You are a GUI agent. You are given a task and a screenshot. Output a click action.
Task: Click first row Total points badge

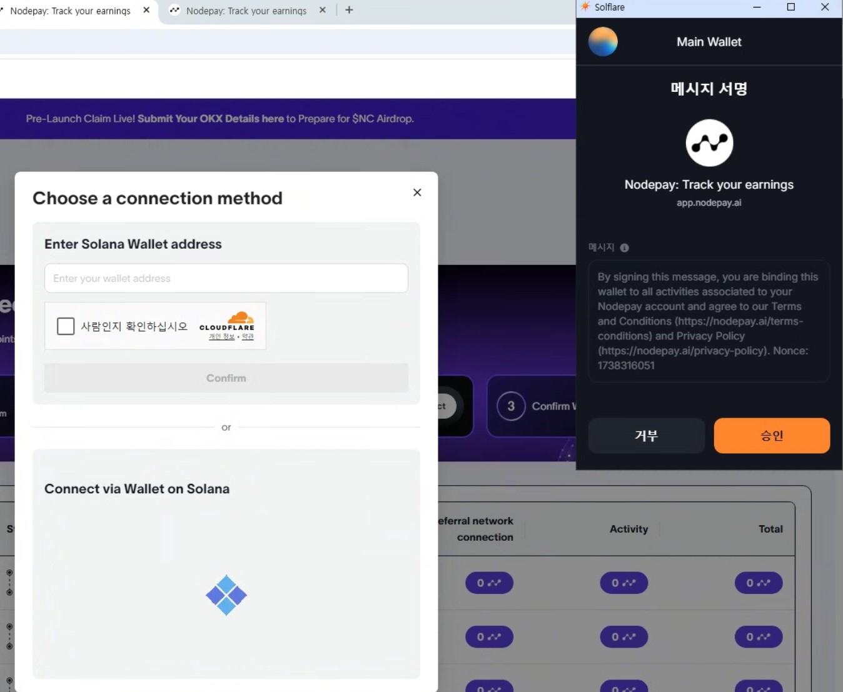pos(759,583)
